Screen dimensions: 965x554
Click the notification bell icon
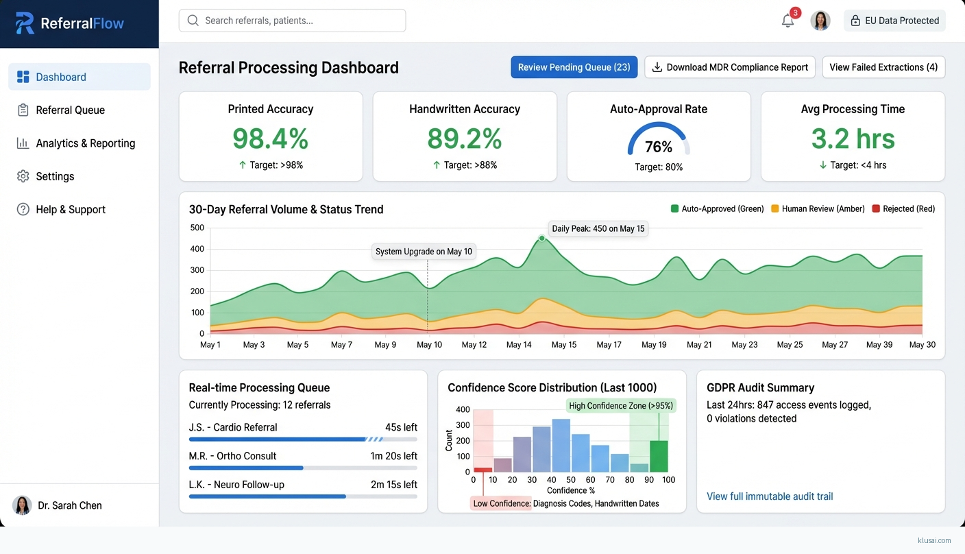tap(787, 21)
